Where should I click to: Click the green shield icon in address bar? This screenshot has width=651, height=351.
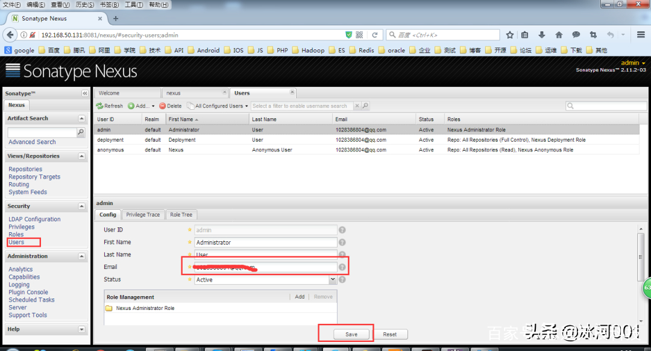[x=349, y=35]
